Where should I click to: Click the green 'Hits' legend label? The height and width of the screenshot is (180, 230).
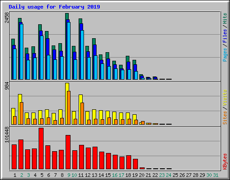pos(225,18)
